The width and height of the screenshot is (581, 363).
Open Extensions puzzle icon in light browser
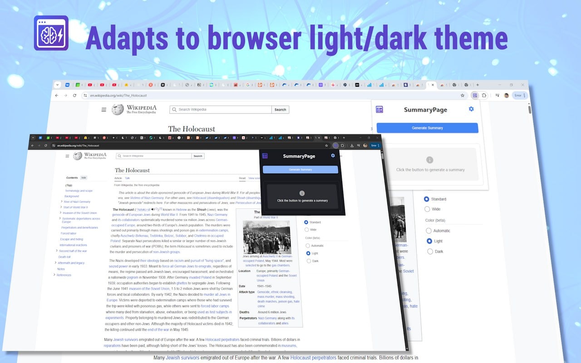click(x=484, y=95)
